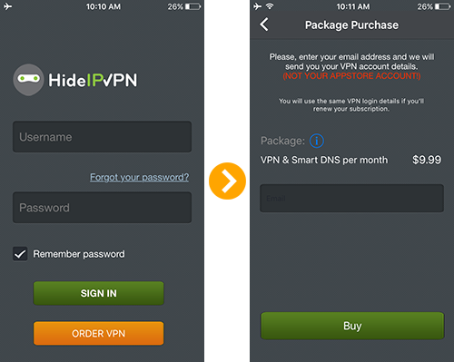Screen dimensions: 454x362
Task: Tap the HideIPVPN ninja logo icon
Action: click(x=28, y=80)
